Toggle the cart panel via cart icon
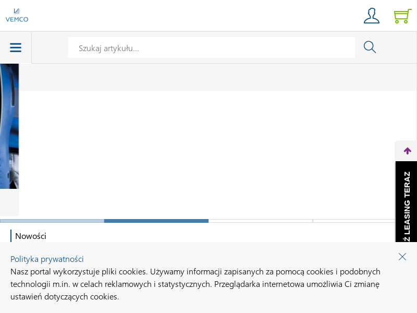The width and height of the screenshot is (417, 313). [x=402, y=16]
